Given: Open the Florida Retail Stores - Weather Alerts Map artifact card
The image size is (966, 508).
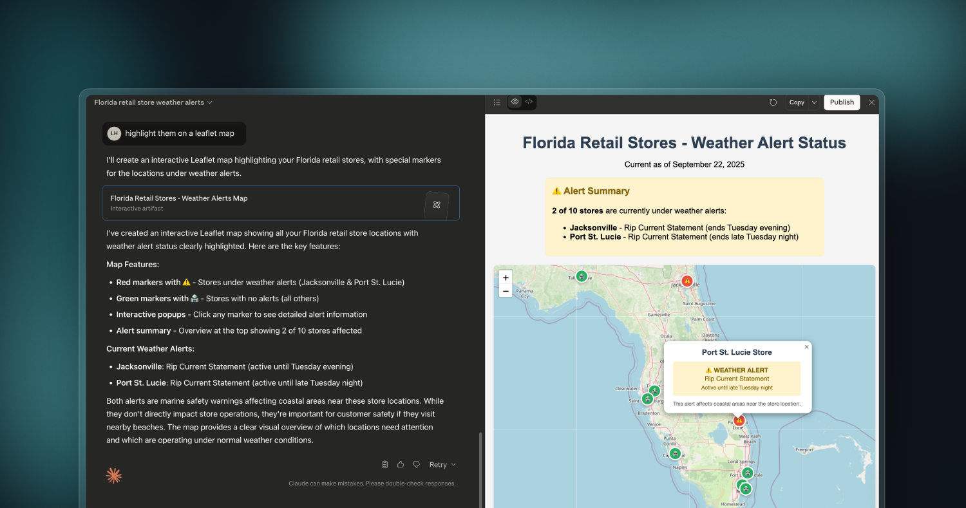Looking at the screenshot, I should 281,203.
